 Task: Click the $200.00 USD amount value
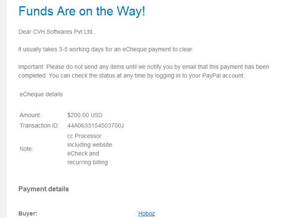coord(85,115)
